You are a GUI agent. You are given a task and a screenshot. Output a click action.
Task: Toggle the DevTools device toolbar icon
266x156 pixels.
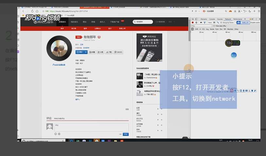(196, 19)
